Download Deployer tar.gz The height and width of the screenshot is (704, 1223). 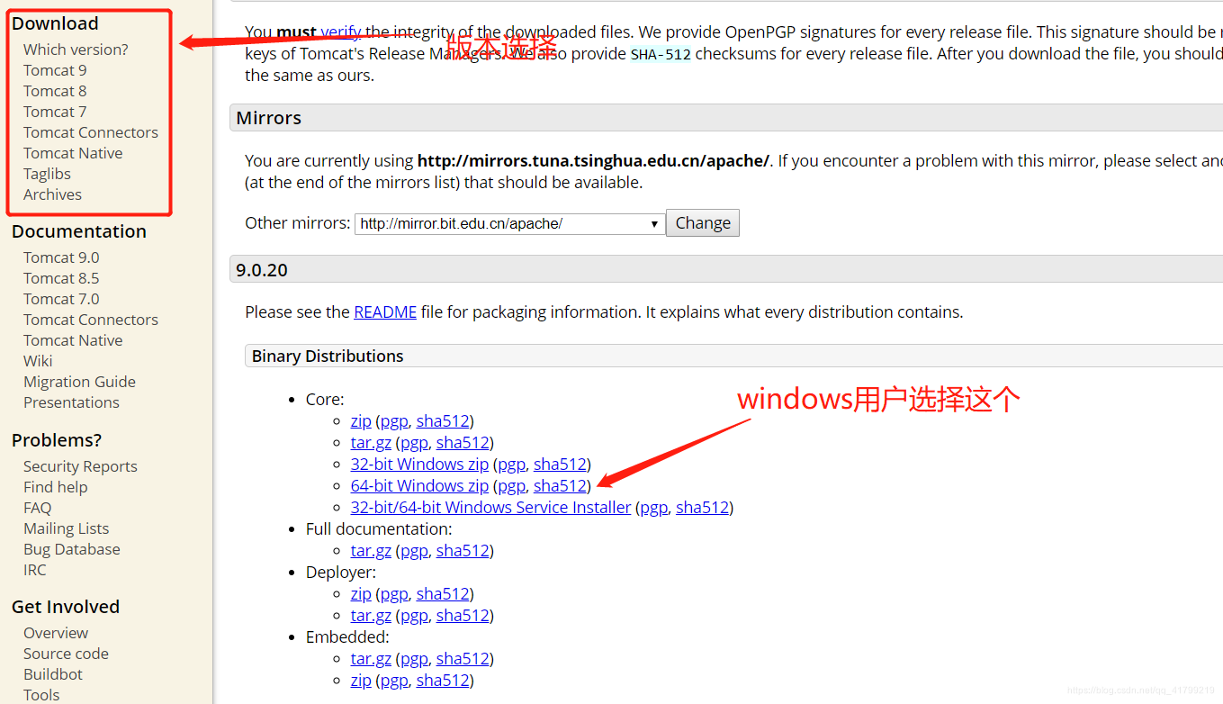pyautogui.click(x=371, y=615)
